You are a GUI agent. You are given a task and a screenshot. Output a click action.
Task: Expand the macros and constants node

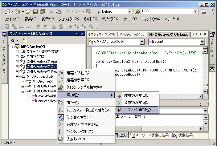click(17, 57)
